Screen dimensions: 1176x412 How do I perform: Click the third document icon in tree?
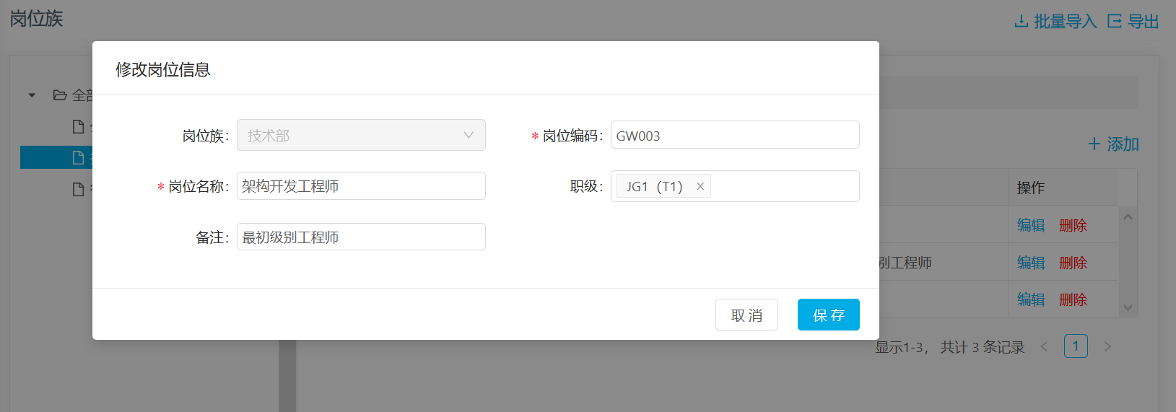[x=79, y=189]
